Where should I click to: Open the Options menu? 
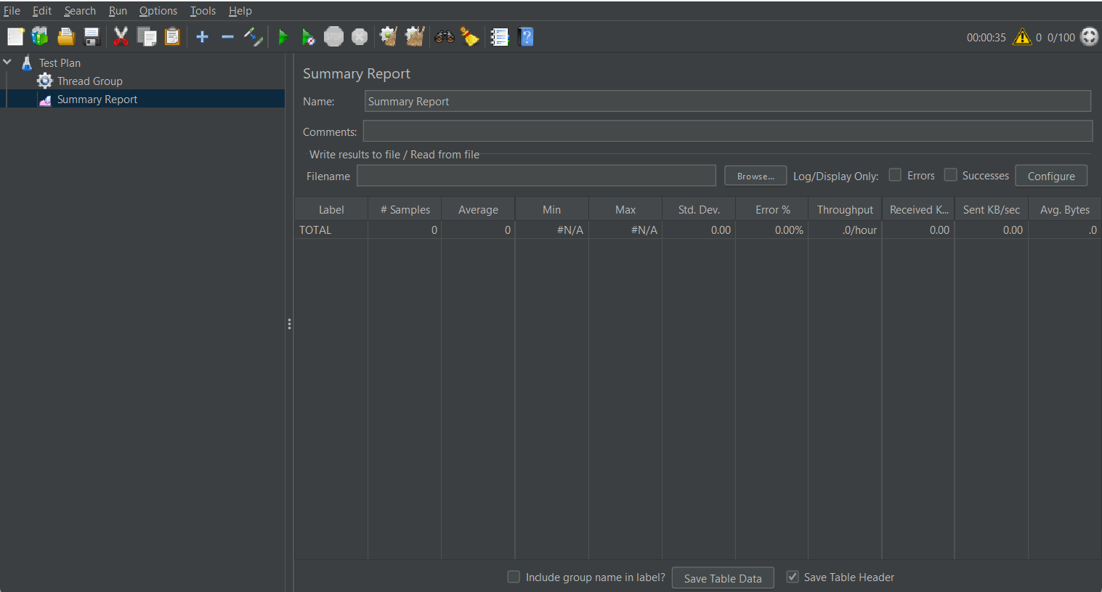158,11
